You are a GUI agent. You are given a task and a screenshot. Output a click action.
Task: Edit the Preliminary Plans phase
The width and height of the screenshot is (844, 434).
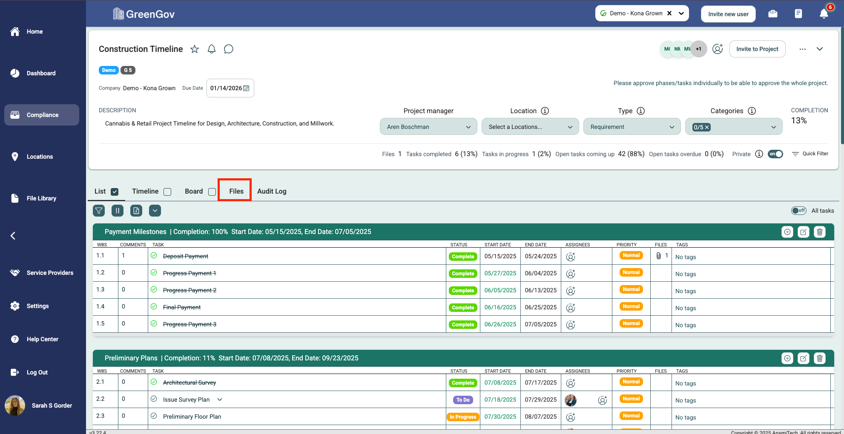803,358
